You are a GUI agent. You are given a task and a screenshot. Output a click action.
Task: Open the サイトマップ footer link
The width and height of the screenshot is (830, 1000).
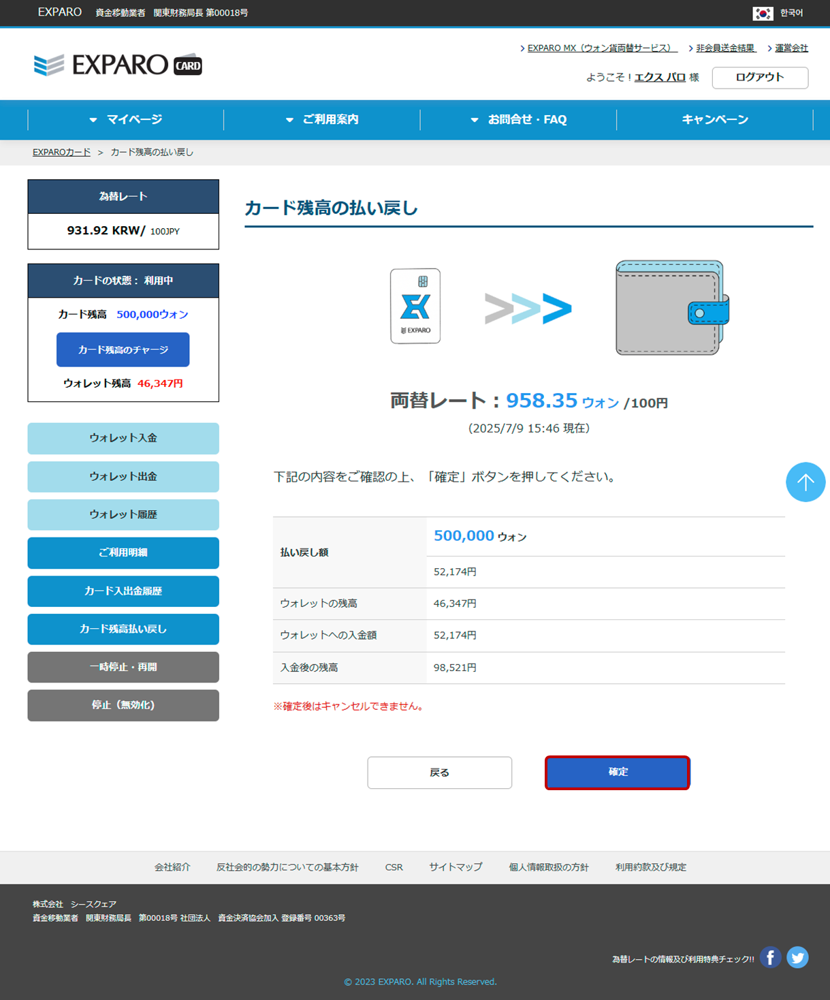tap(456, 867)
